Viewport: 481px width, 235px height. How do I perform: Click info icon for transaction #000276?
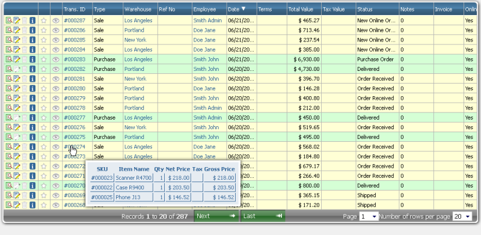[x=32, y=127]
